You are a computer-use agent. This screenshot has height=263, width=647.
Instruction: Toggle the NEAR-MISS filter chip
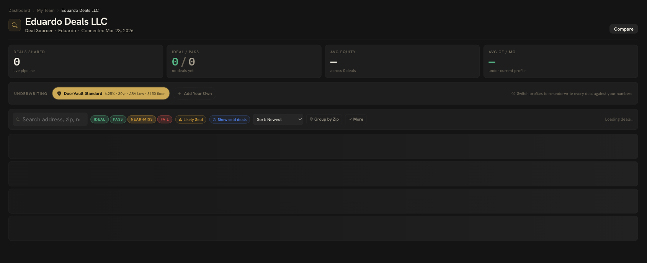(x=142, y=119)
